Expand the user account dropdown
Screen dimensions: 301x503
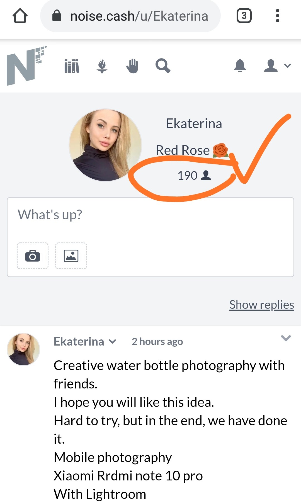278,66
